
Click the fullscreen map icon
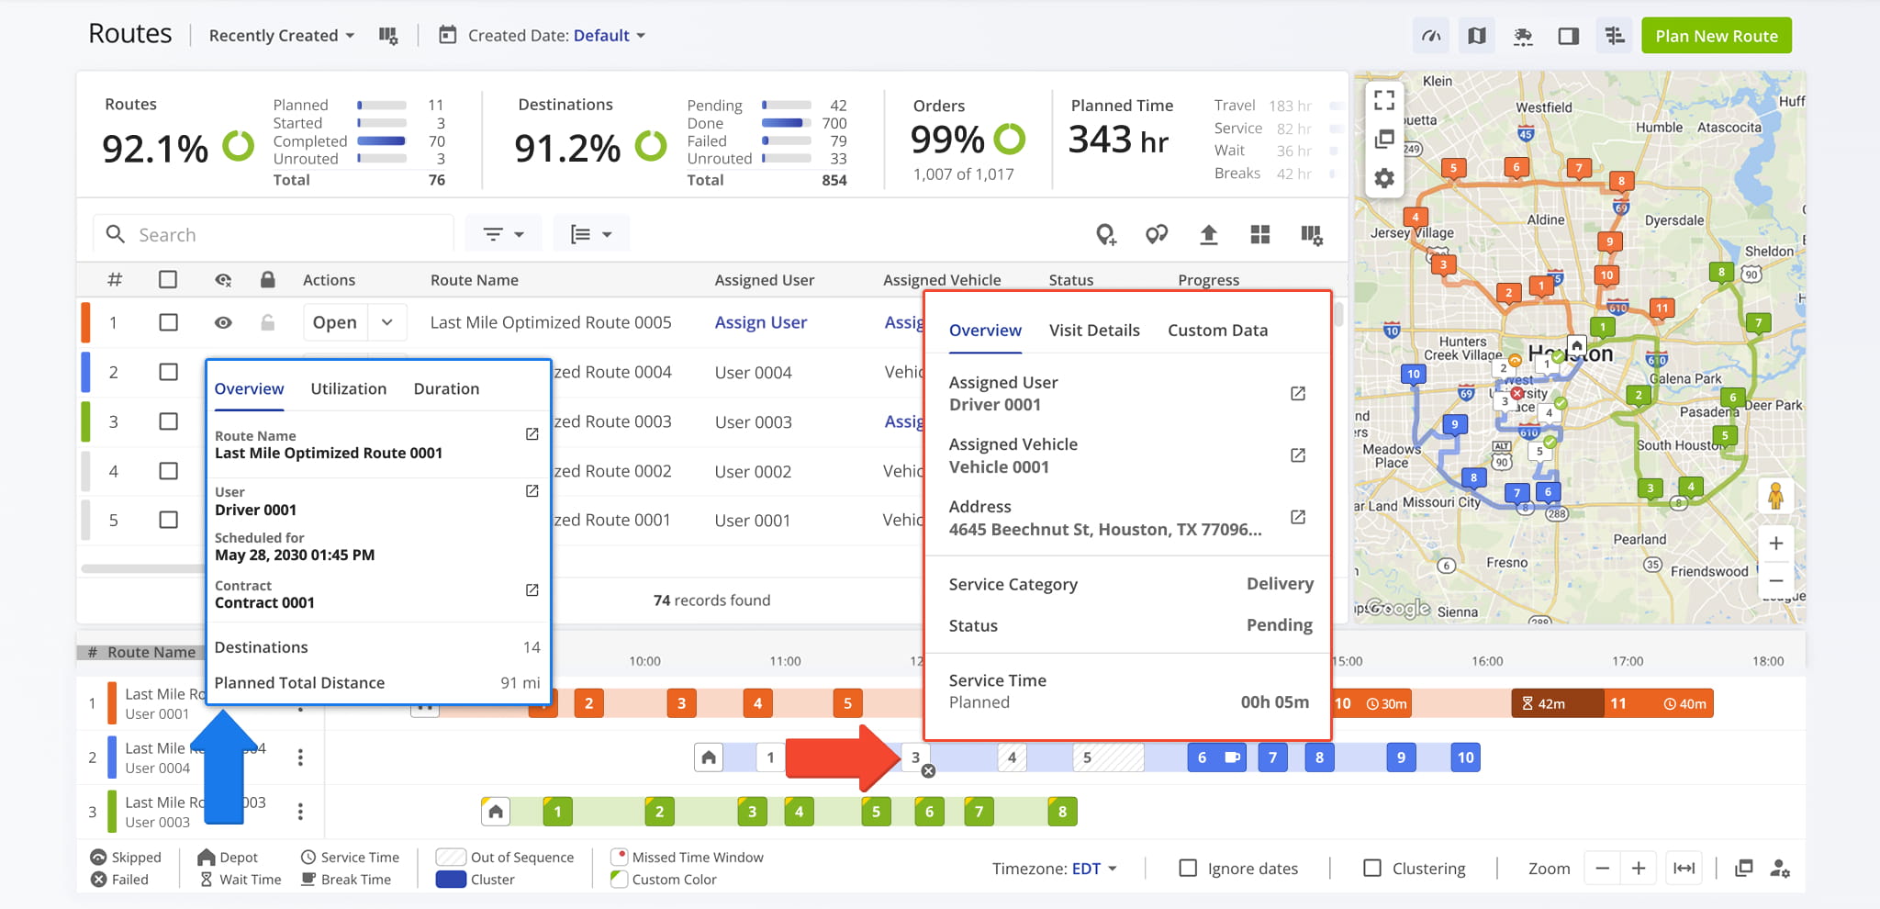(1384, 99)
